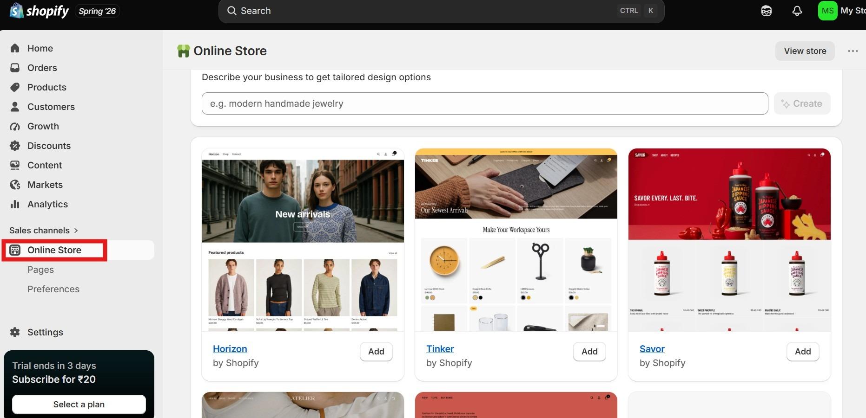Open the Tinker theme preview thumbnail
866x418 pixels.
516,239
